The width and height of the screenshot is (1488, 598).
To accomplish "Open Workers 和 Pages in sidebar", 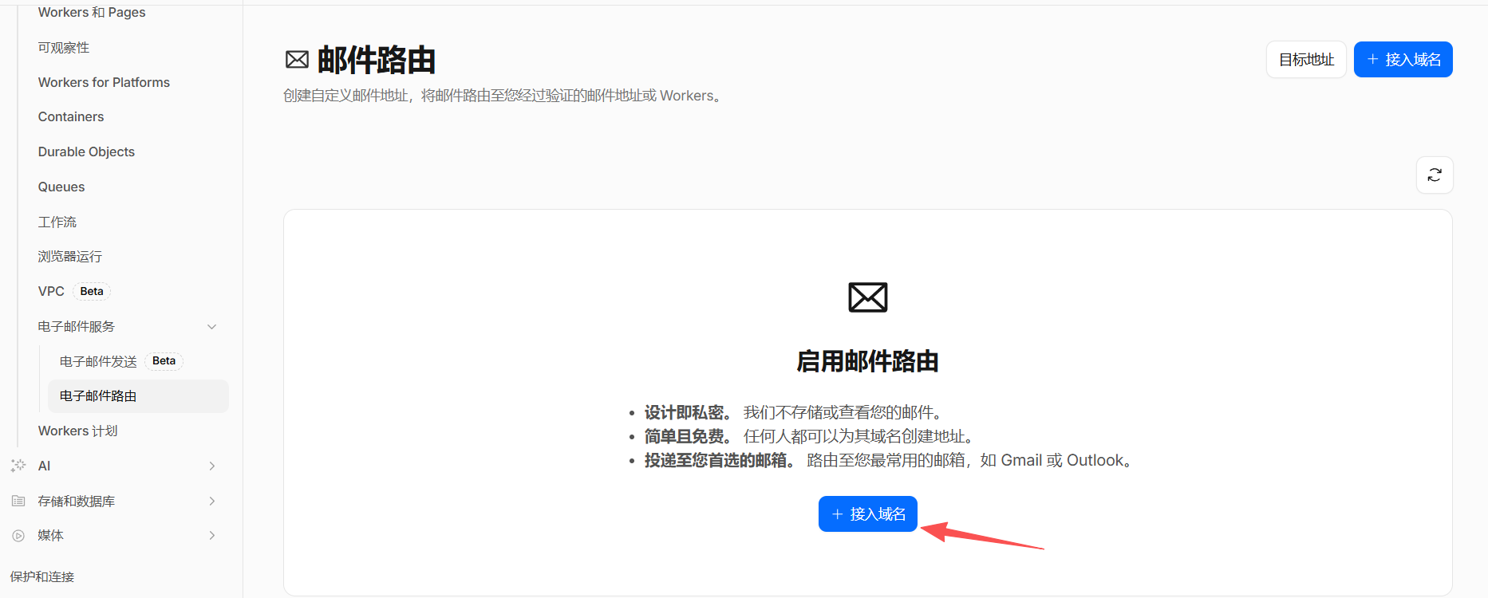I will click(x=92, y=12).
